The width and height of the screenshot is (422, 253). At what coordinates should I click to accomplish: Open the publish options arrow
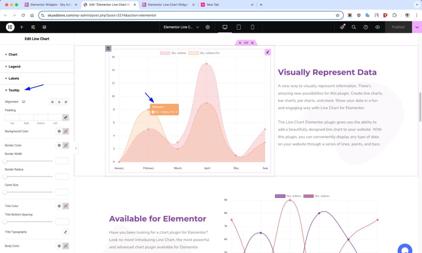tap(417, 27)
